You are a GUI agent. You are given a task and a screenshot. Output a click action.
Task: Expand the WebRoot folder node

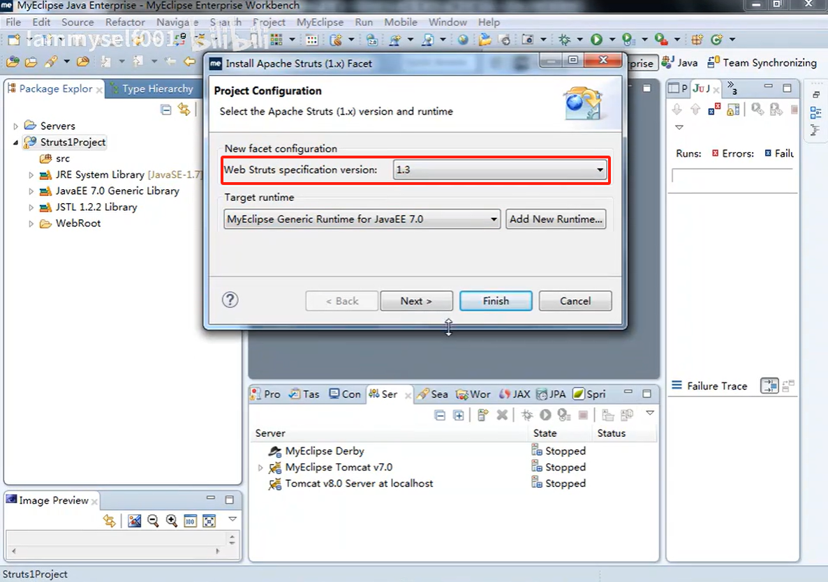(31, 224)
